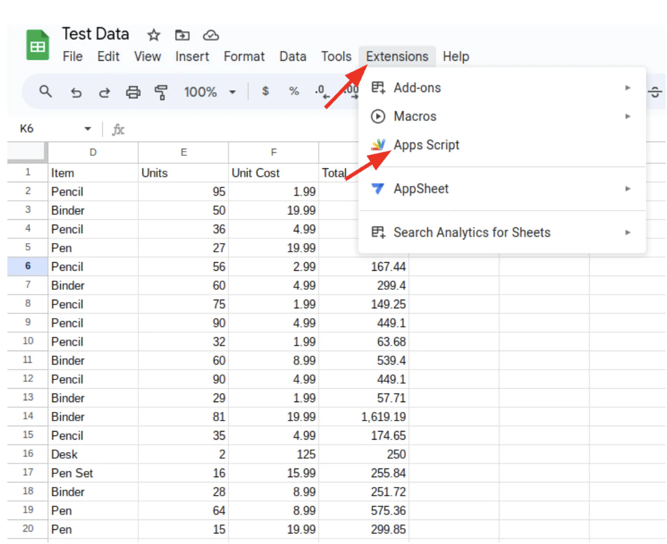This screenshot has width=667, height=544.
Task: Redo the last undone action
Action: click(x=104, y=92)
